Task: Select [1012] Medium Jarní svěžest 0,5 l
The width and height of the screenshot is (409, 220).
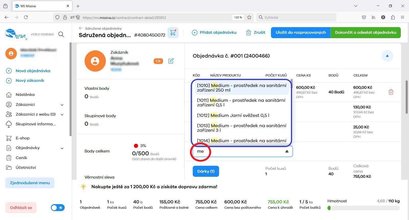Action: (x=233, y=115)
